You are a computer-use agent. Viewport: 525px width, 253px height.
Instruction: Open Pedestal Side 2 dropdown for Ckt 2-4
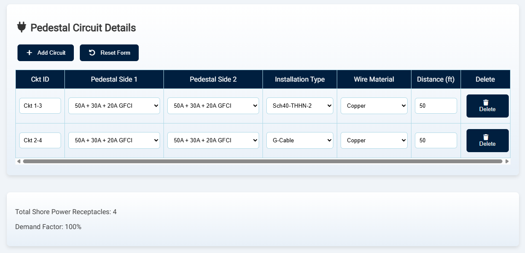(213, 140)
